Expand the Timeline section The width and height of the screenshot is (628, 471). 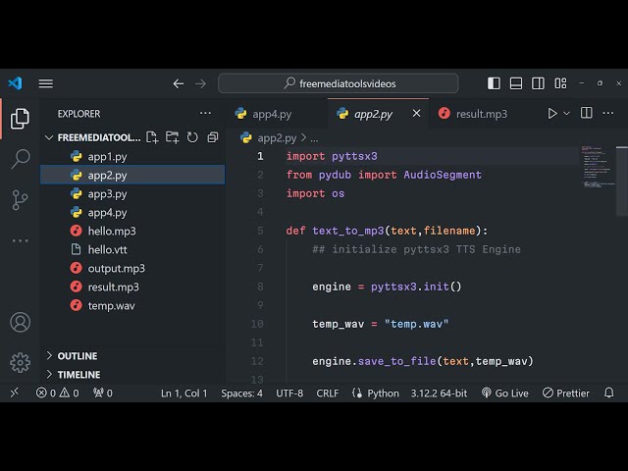78,375
